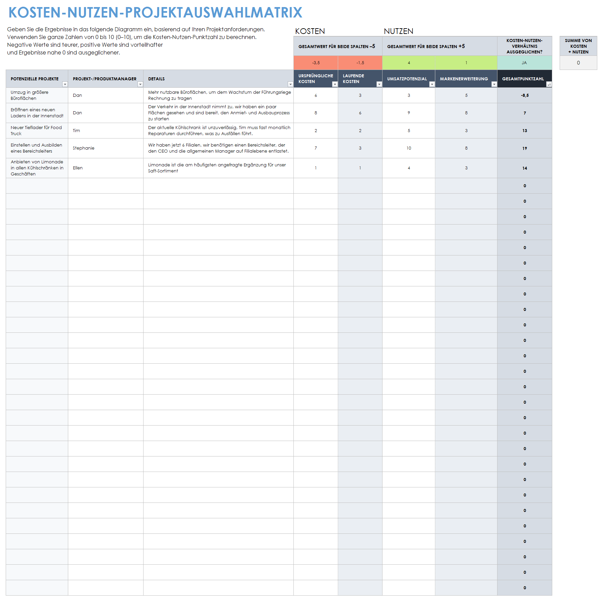
Task: Select Umsatzpotenzial value 10 for Stephanie's project
Action: tap(409, 148)
